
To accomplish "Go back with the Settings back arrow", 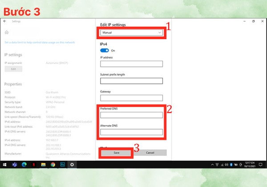I will [x=5, y=21].
